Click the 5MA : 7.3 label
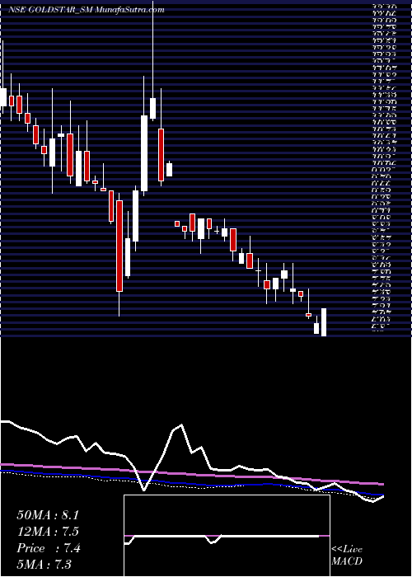Image resolution: width=412 pixels, height=577 pixels. click(x=44, y=564)
